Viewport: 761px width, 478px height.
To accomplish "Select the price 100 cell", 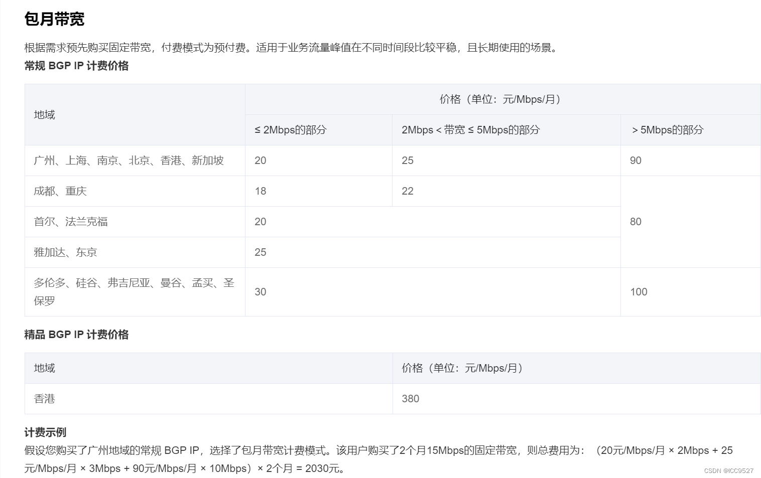I will [691, 292].
